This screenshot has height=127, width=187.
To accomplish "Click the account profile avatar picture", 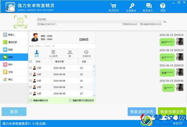I will tap(35, 37).
